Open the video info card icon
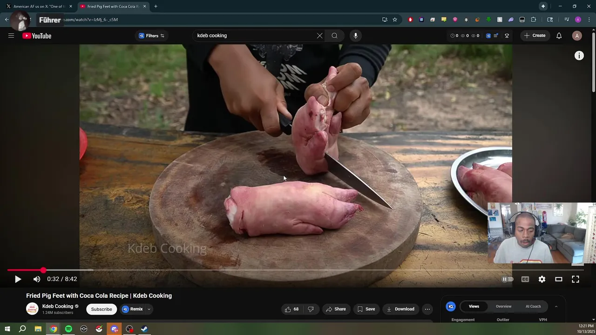The width and height of the screenshot is (596, 335). 579,56
